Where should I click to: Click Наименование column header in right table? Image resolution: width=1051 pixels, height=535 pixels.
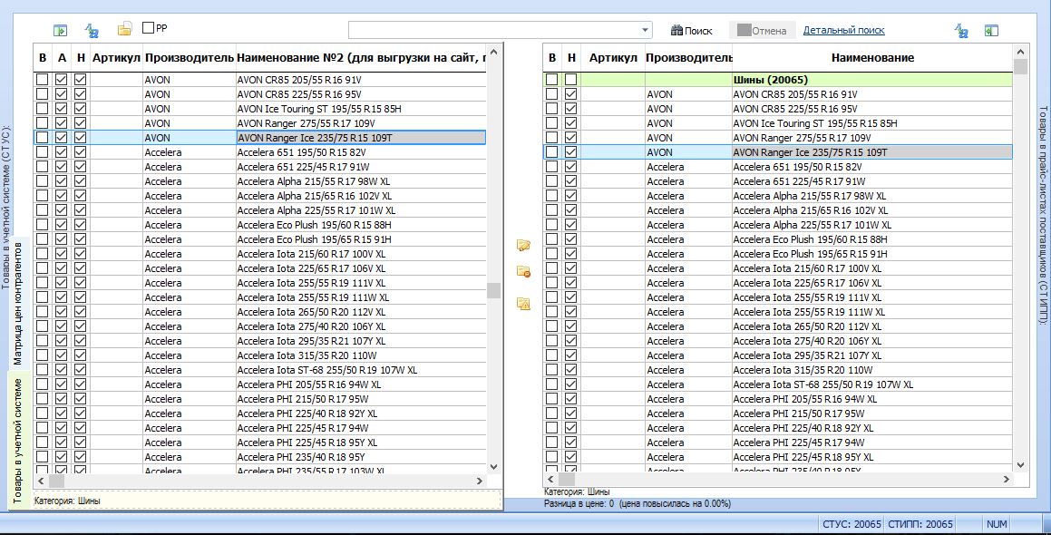(872, 58)
